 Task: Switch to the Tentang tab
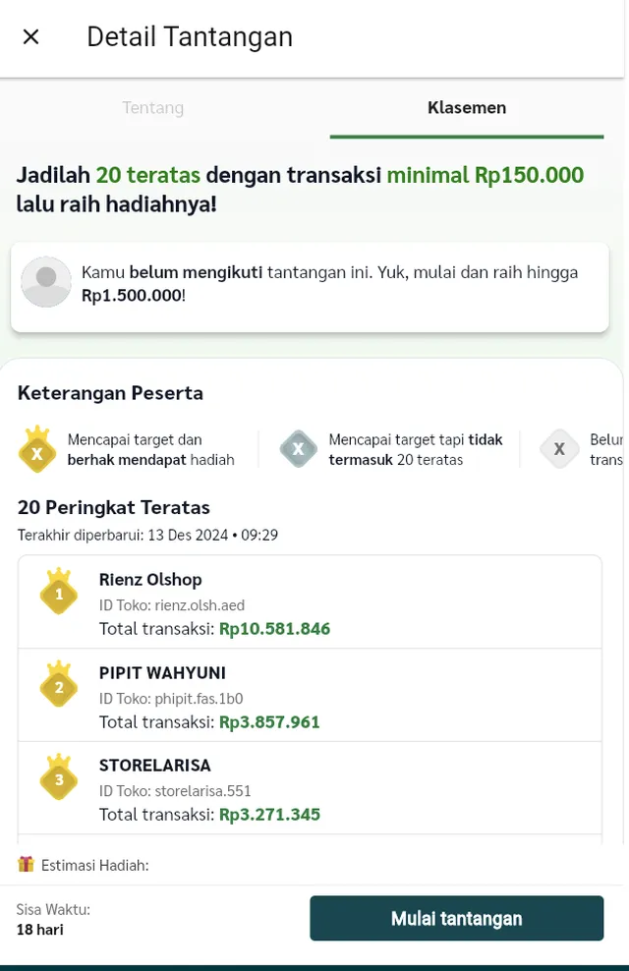click(152, 108)
